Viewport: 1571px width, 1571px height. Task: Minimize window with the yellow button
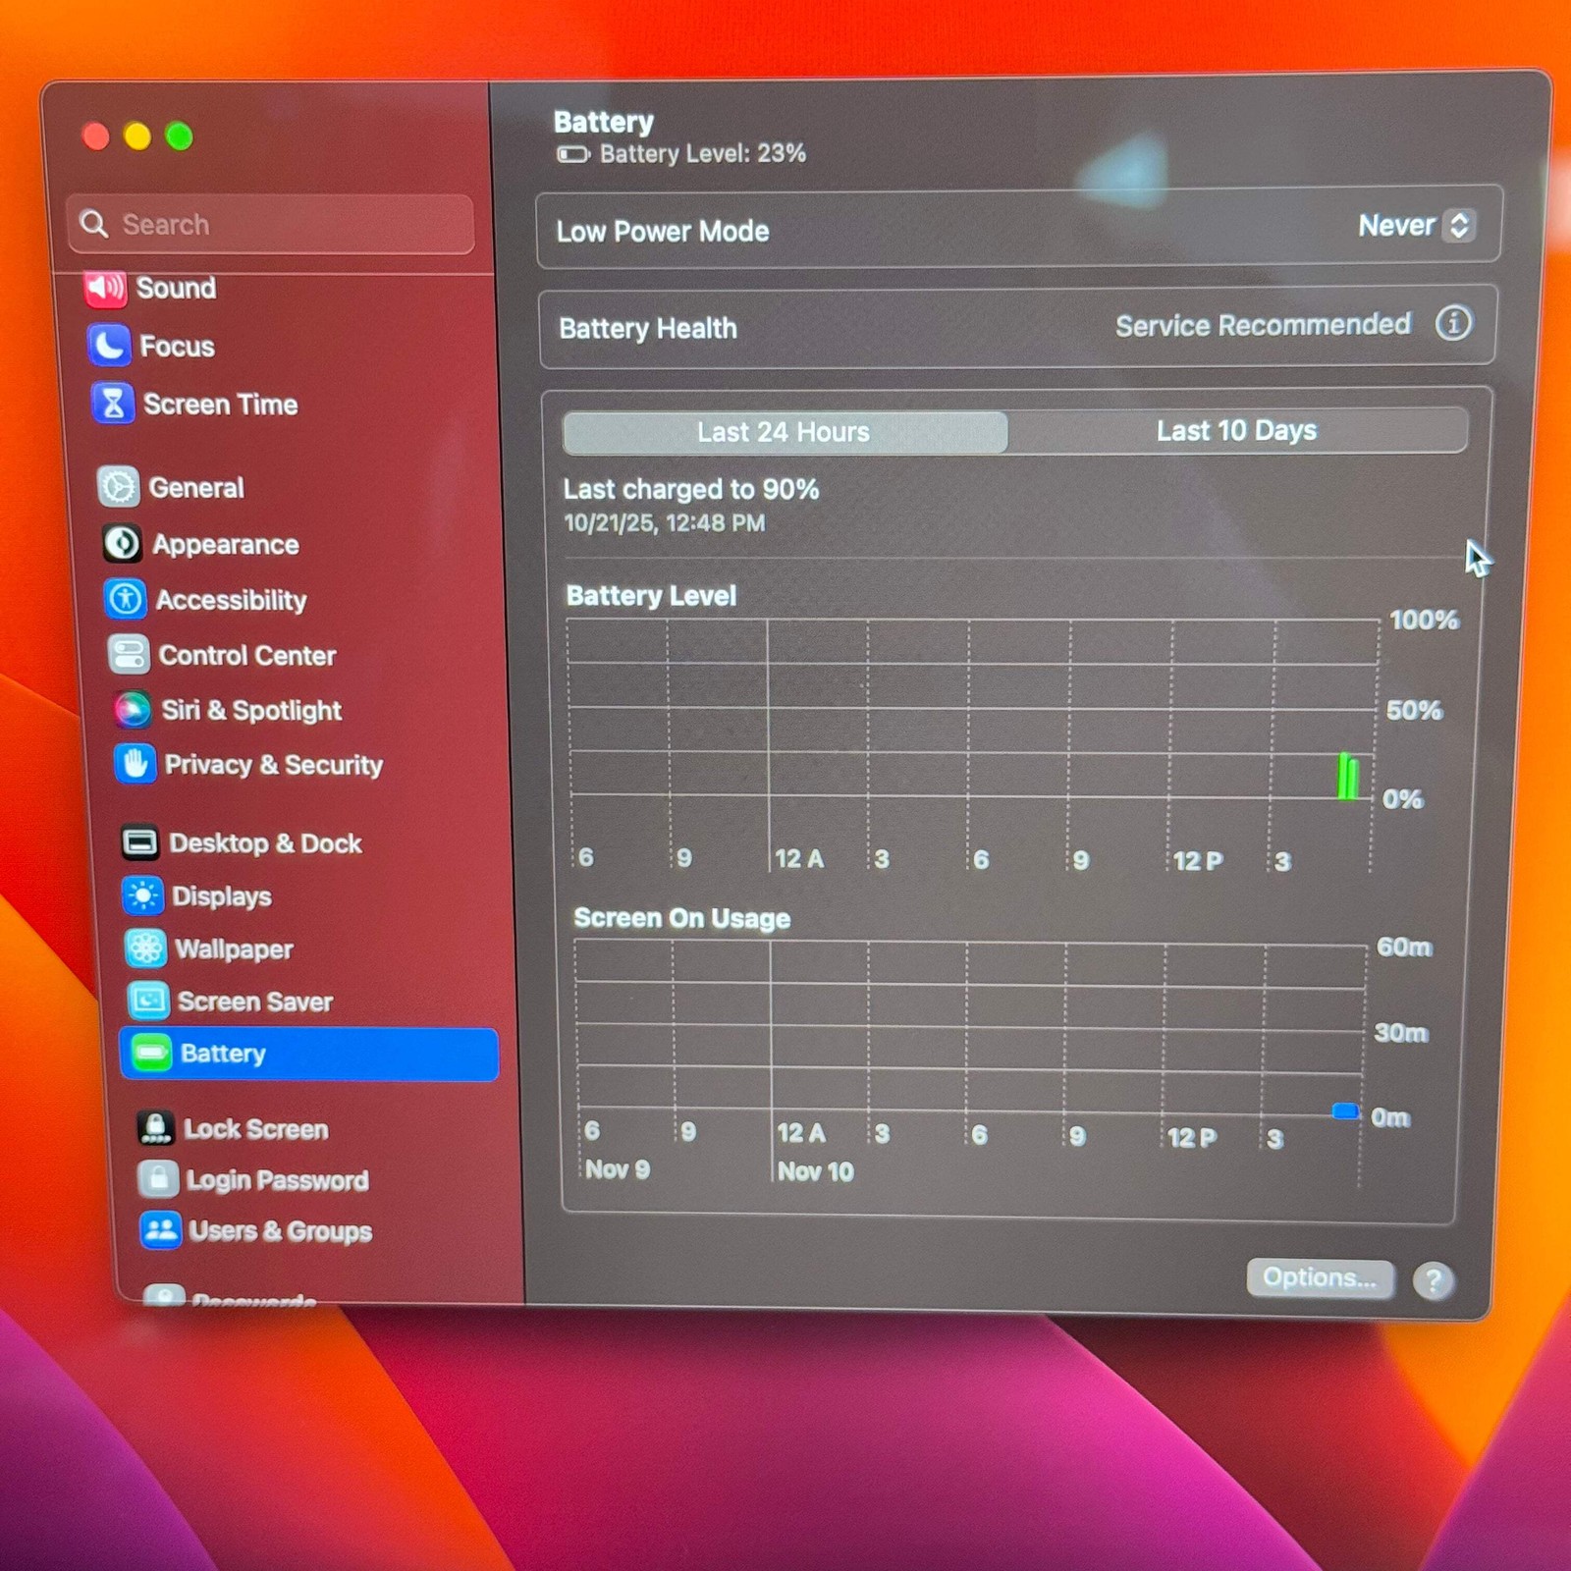pos(137,136)
